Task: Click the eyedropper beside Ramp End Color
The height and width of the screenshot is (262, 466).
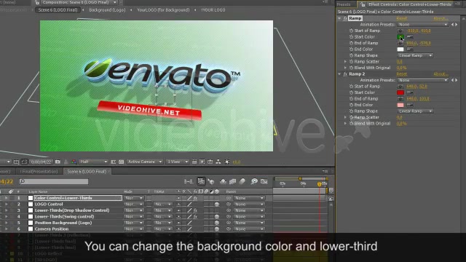Action: point(409,49)
